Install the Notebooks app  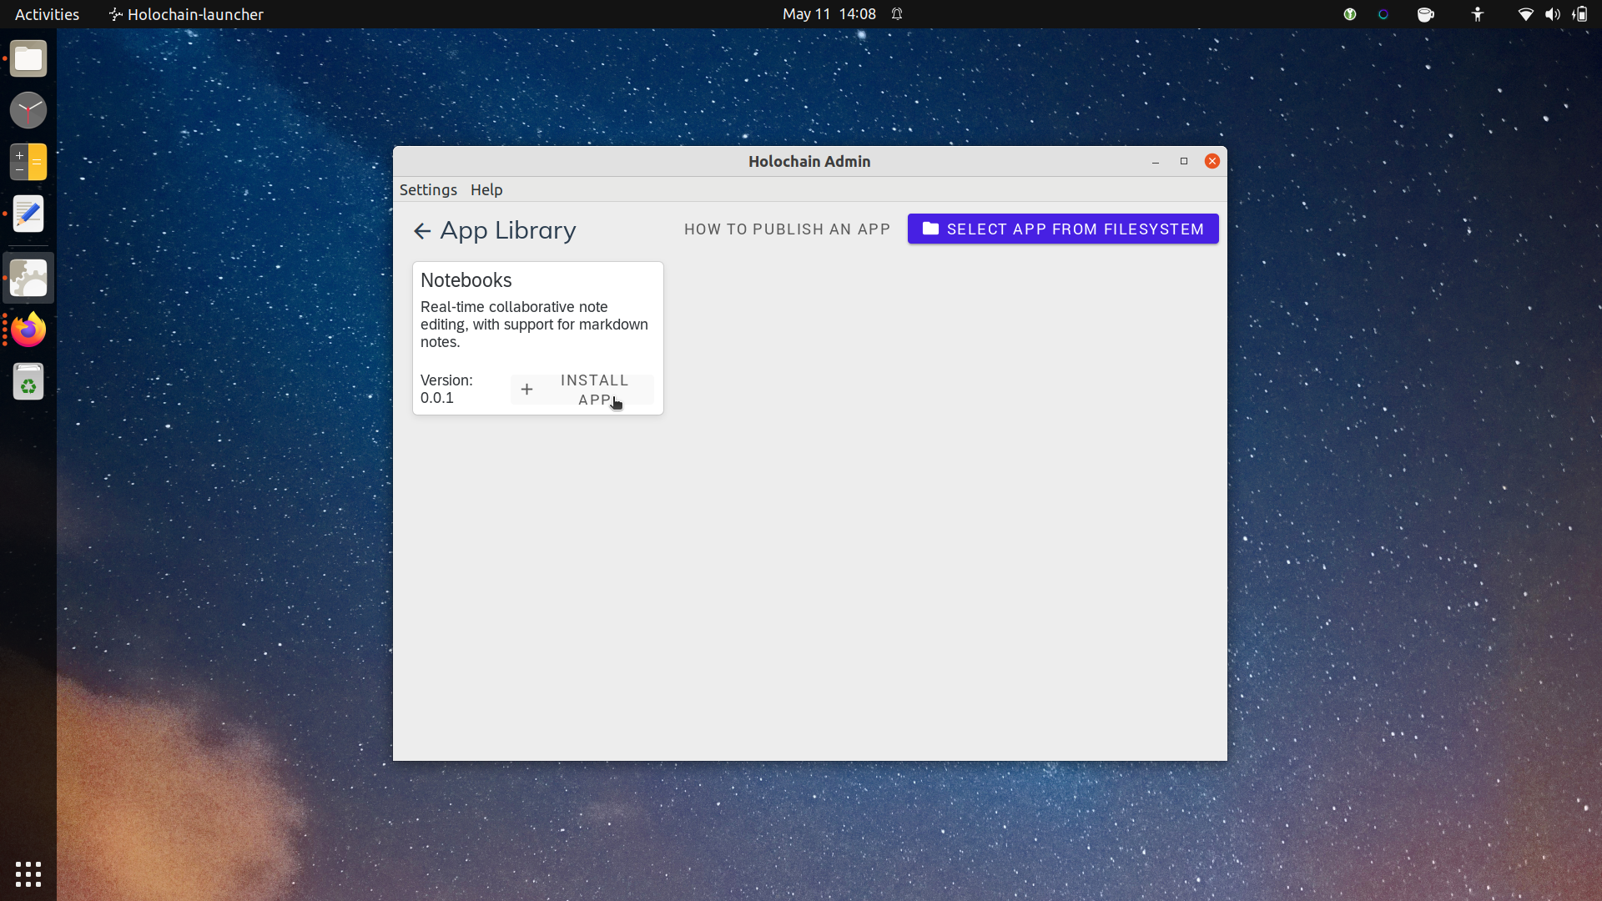pos(582,390)
